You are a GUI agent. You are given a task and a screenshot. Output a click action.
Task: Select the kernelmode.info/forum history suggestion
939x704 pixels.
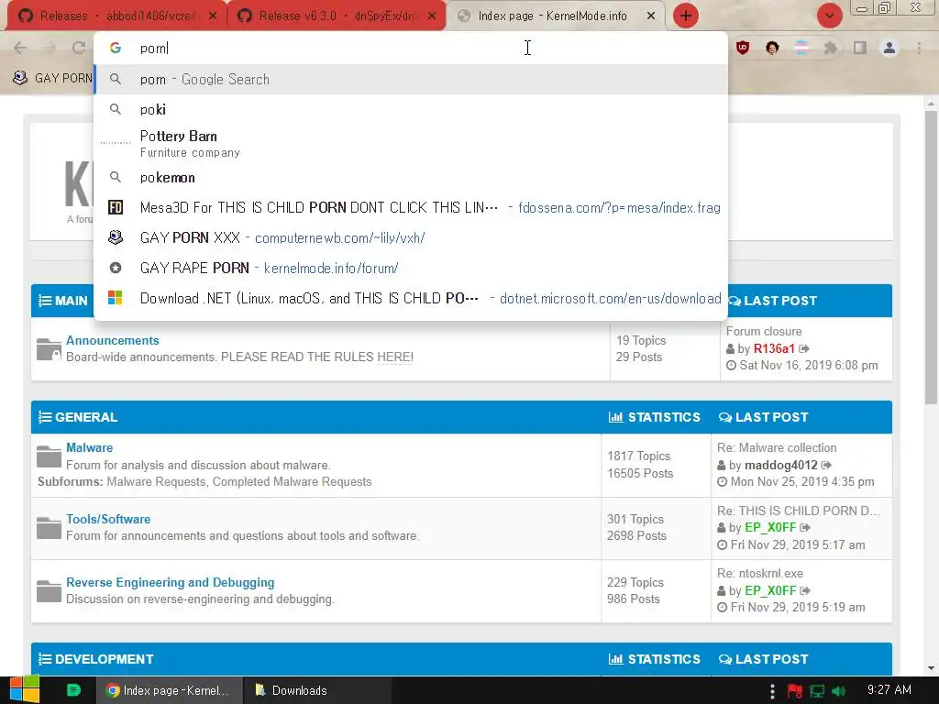[411, 268]
